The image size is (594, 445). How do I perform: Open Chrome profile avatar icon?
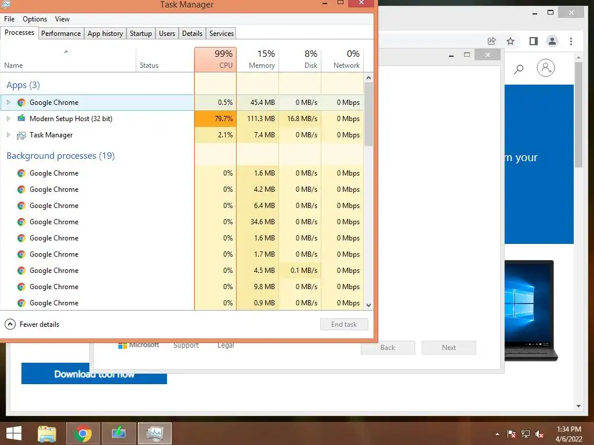click(552, 41)
